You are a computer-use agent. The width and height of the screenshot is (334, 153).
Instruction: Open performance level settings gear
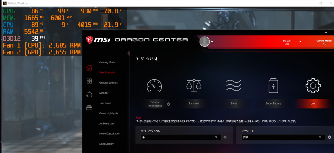pos(225,137)
